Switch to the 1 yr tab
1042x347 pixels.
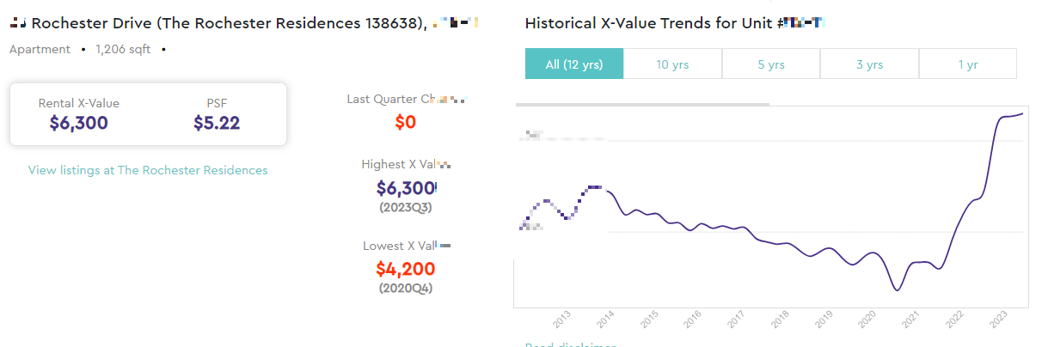tap(967, 64)
